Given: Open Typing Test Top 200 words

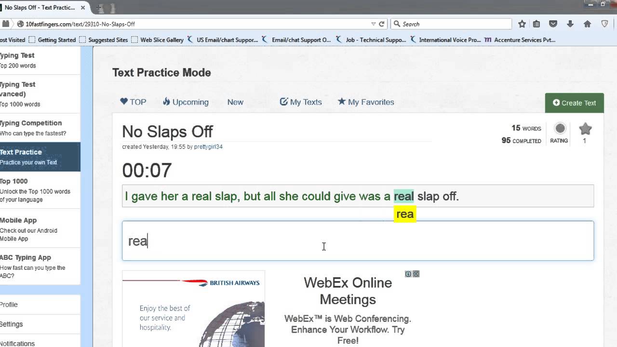Looking at the screenshot, I should 40,60.
